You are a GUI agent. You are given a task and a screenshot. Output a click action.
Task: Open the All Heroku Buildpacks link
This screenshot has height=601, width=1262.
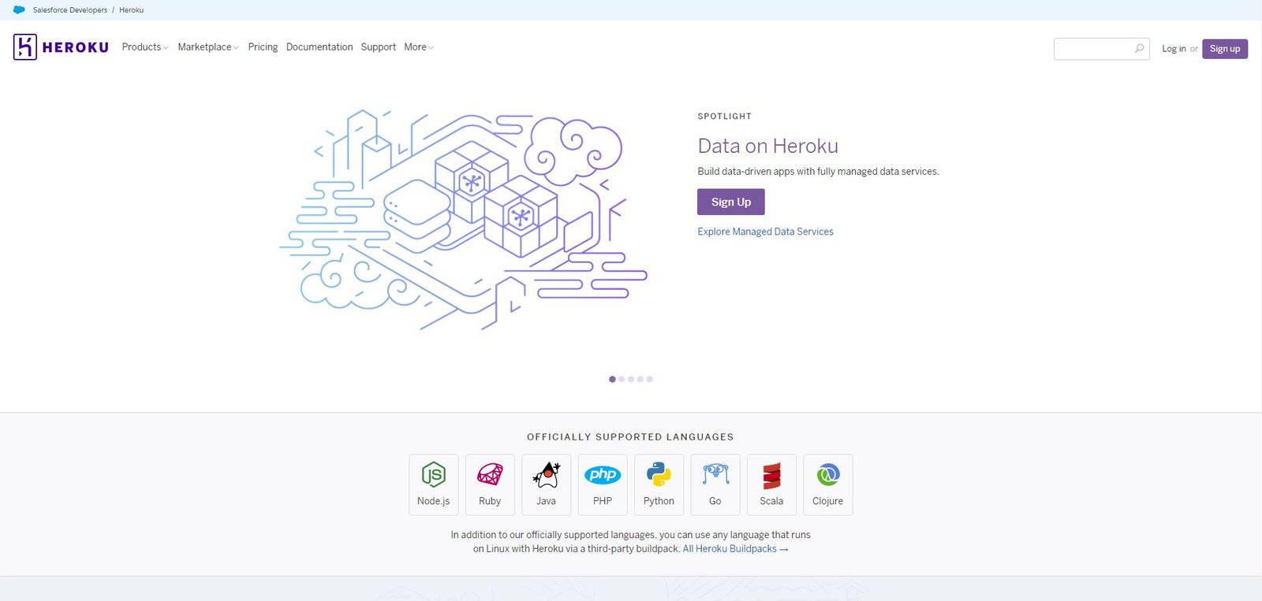(735, 549)
